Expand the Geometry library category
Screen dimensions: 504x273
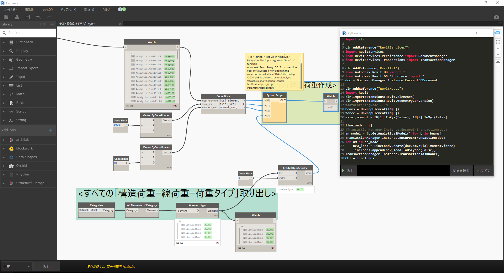[24, 60]
